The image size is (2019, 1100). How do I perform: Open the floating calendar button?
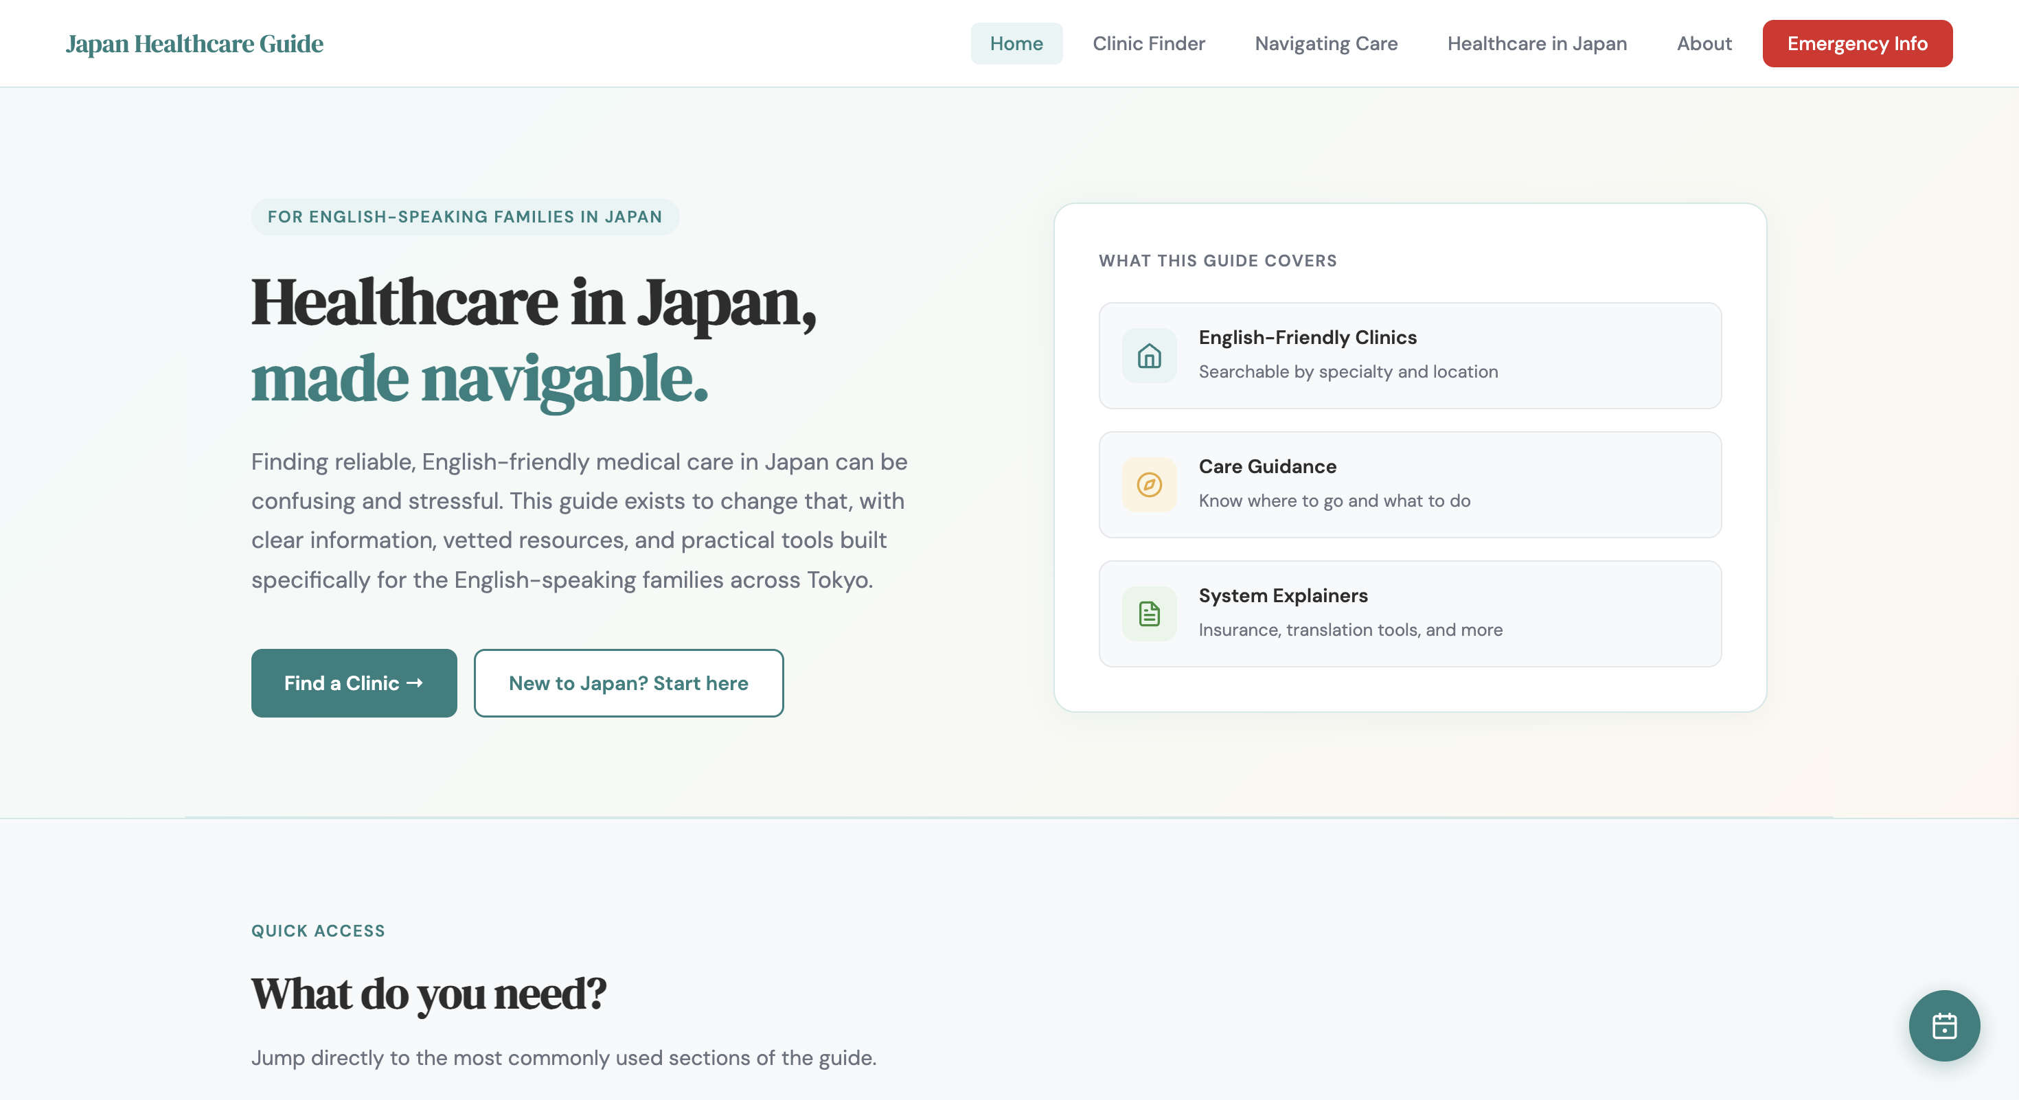(x=1943, y=1026)
